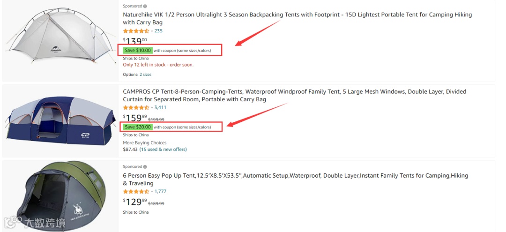Click the Save $20.00 coupon badge

[x=137, y=127]
